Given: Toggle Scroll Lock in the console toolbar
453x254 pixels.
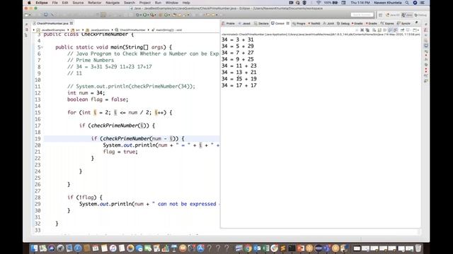Looking at the screenshot, I should click(379, 30).
